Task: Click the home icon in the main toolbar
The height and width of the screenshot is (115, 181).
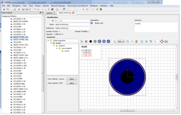Action: pyautogui.click(x=57, y=9)
